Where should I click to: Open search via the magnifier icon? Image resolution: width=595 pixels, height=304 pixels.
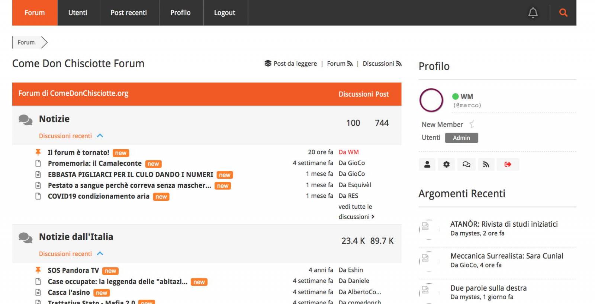coord(563,13)
